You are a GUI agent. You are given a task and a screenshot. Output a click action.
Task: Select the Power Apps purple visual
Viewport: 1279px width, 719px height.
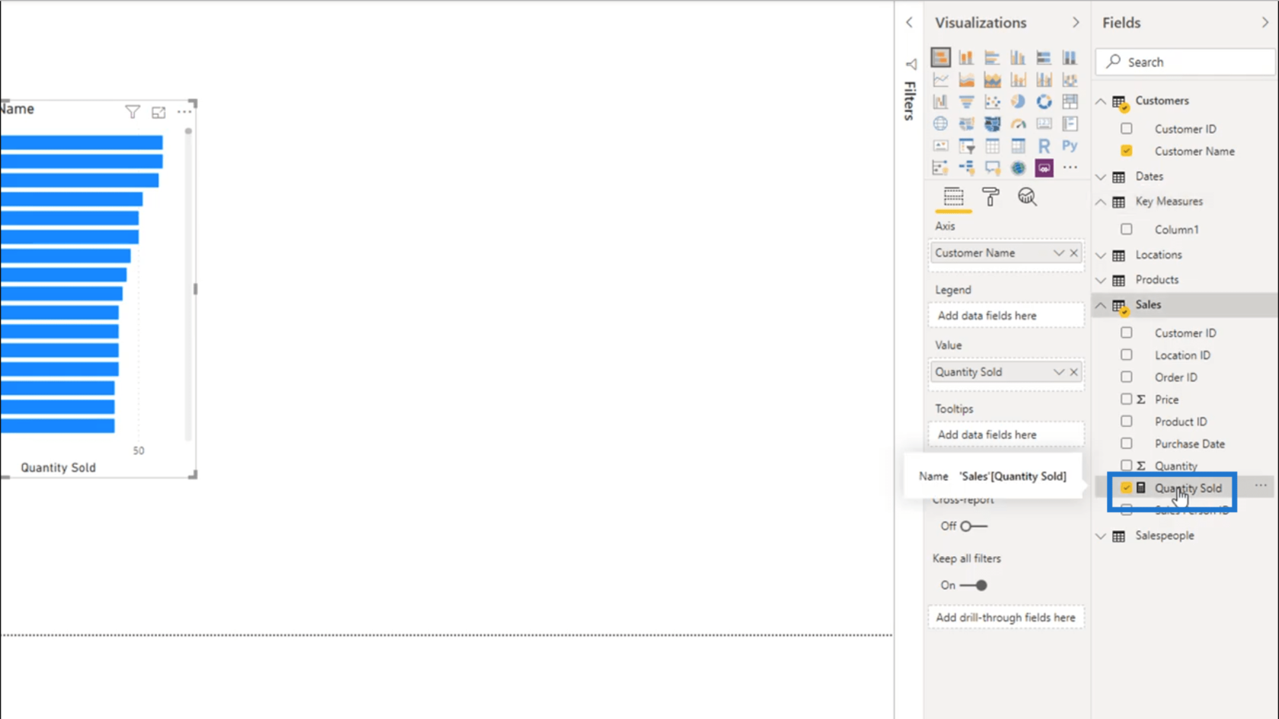pyautogui.click(x=1044, y=167)
